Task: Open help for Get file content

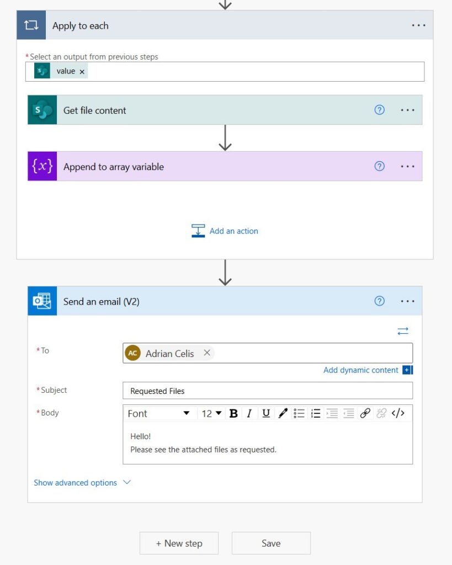Action: (x=380, y=110)
